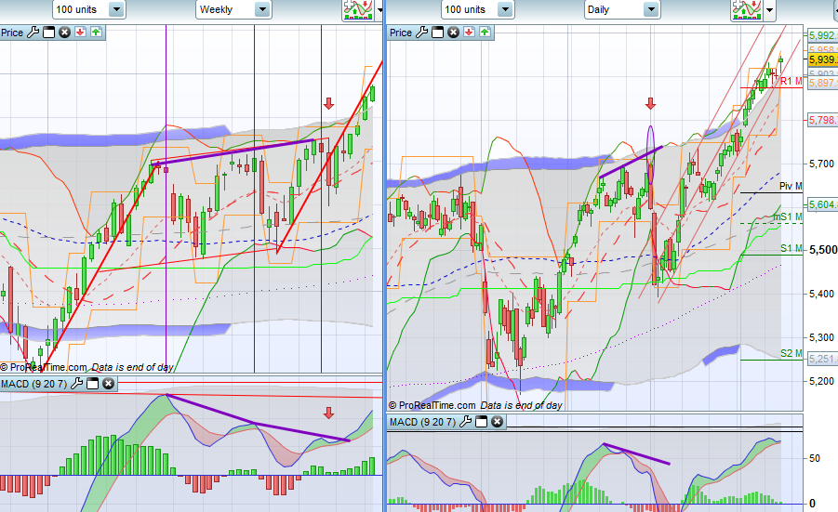Detach the Price panel window on Weekly chart
Image resolution: width=838 pixels, height=512 pixels.
click(48, 33)
